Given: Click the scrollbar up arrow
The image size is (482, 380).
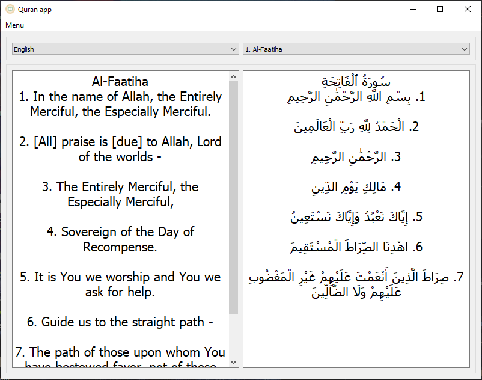Looking at the screenshot, I should (234, 75).
